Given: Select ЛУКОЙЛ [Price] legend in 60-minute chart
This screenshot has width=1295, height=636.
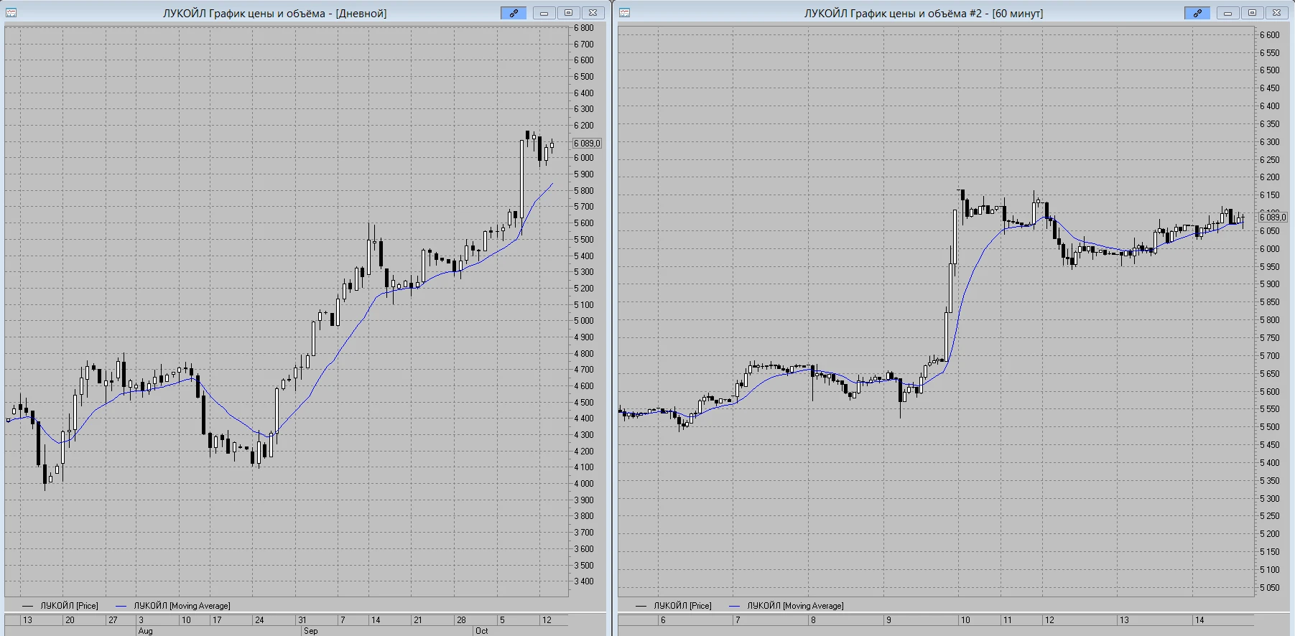Looking at the screenshot, I should (674, 606).
